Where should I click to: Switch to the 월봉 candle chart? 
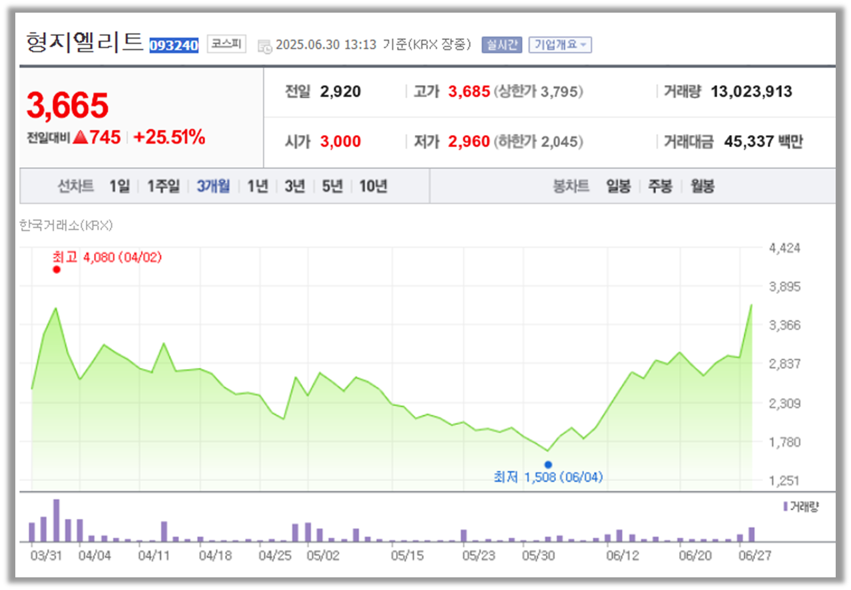(702, 187)
